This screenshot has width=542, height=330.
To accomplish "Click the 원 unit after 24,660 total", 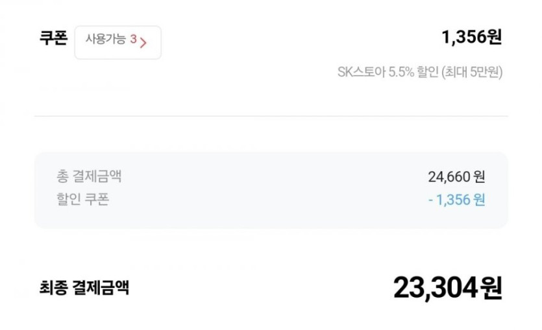I will point(480,176).
